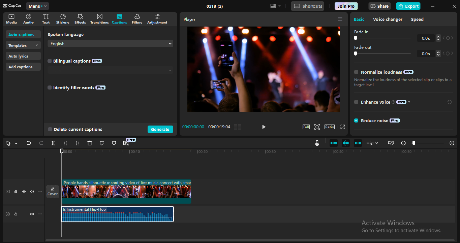This screenshot has height=243, width=460.
Task: Open the Transitions panel
Action: click(99, 19)
